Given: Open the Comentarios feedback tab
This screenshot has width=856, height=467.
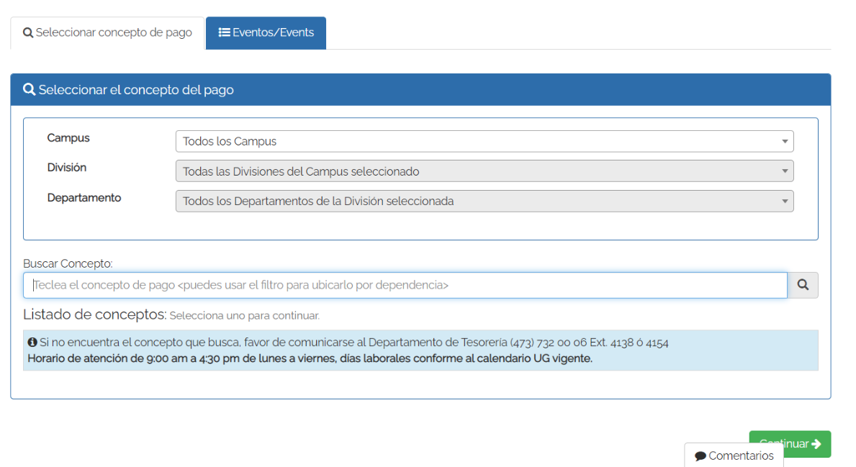Looking at the screenshot, I should [x=734, y=455].
